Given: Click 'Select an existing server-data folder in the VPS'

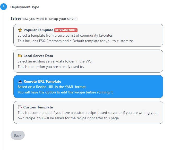Looking at the screenshot, I should coord(55,61).
